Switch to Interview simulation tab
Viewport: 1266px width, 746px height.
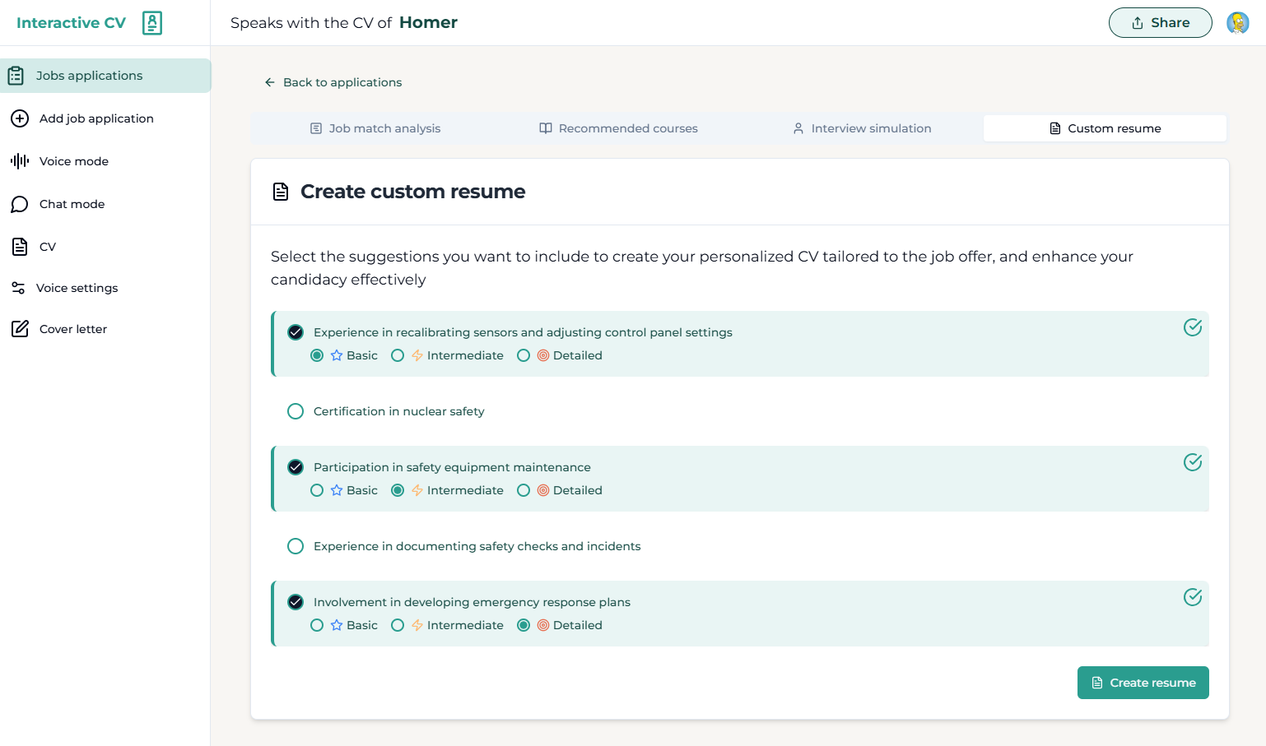click(x=862, y=128)
